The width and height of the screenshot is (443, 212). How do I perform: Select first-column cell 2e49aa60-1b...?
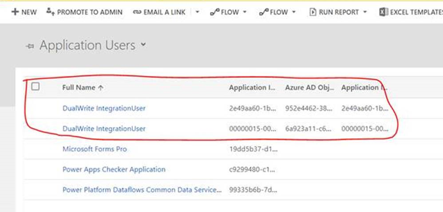(x=253, y=108)
